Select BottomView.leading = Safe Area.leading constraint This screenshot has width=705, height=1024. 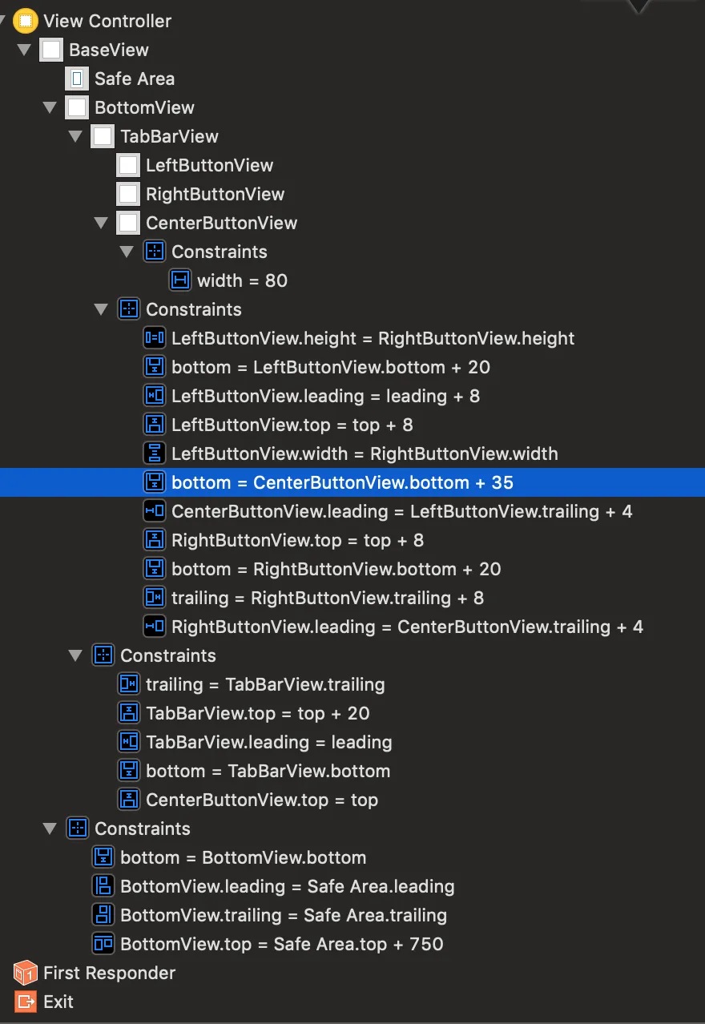tap(287, 886)
